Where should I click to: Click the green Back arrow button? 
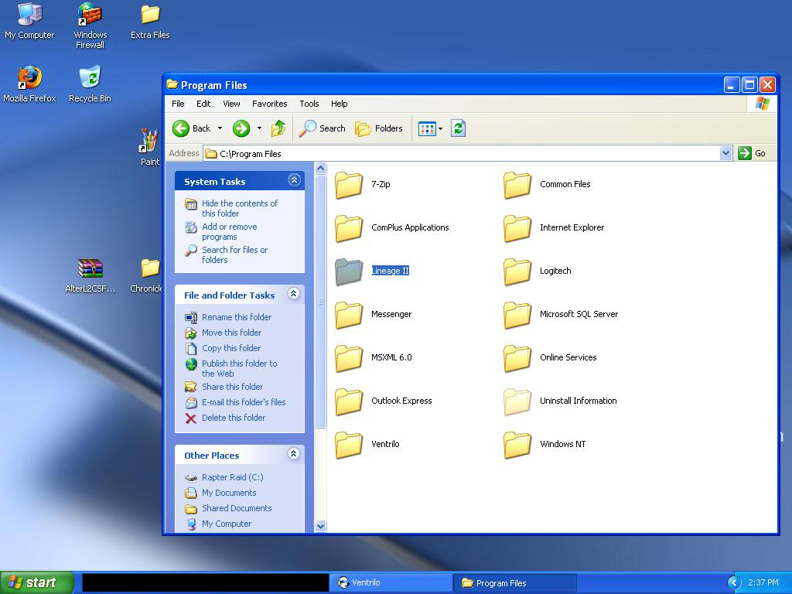(181, 128)
